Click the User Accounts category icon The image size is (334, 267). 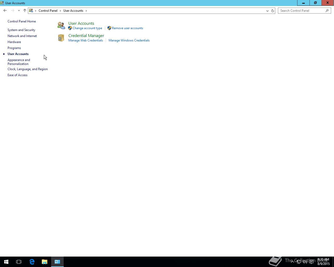click(61, 25)
